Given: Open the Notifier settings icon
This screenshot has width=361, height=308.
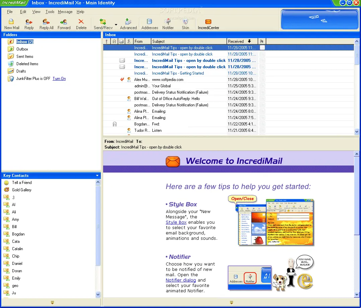Looking at the screenshot, I should click(x=168, y=24).
